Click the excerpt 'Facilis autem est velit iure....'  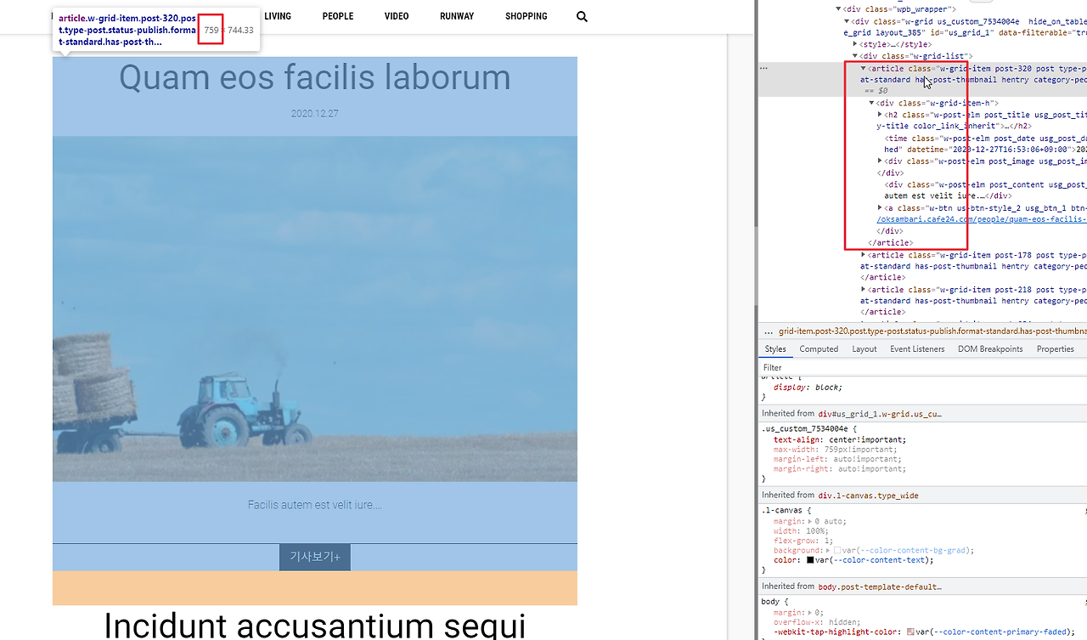coord(315,505)
